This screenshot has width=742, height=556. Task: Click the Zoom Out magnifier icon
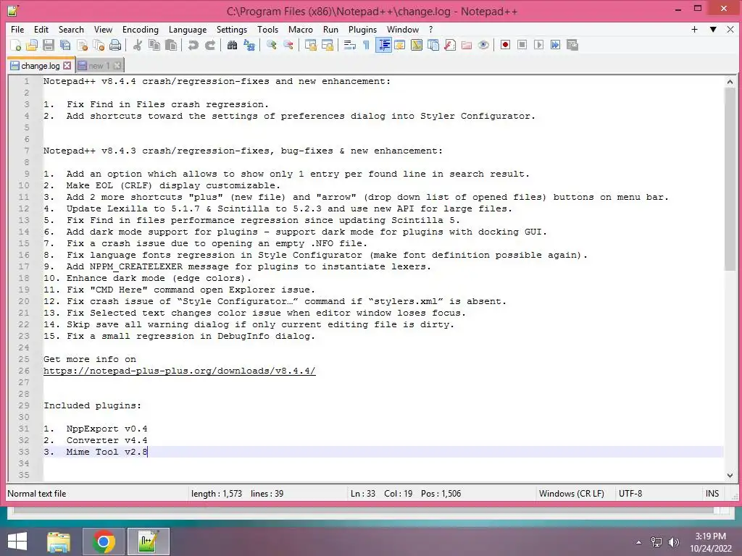coord(288,45)
